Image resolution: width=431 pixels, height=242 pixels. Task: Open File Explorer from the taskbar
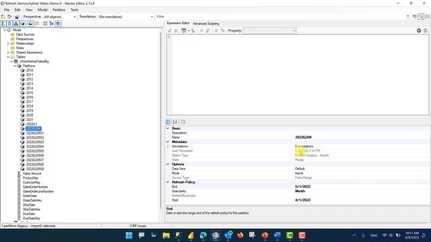[166, 235]
